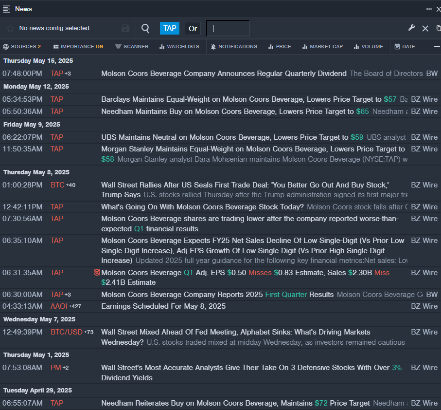441x410 pixels.
Task: Open the wrench settings icon
Action: pos(411,28)
